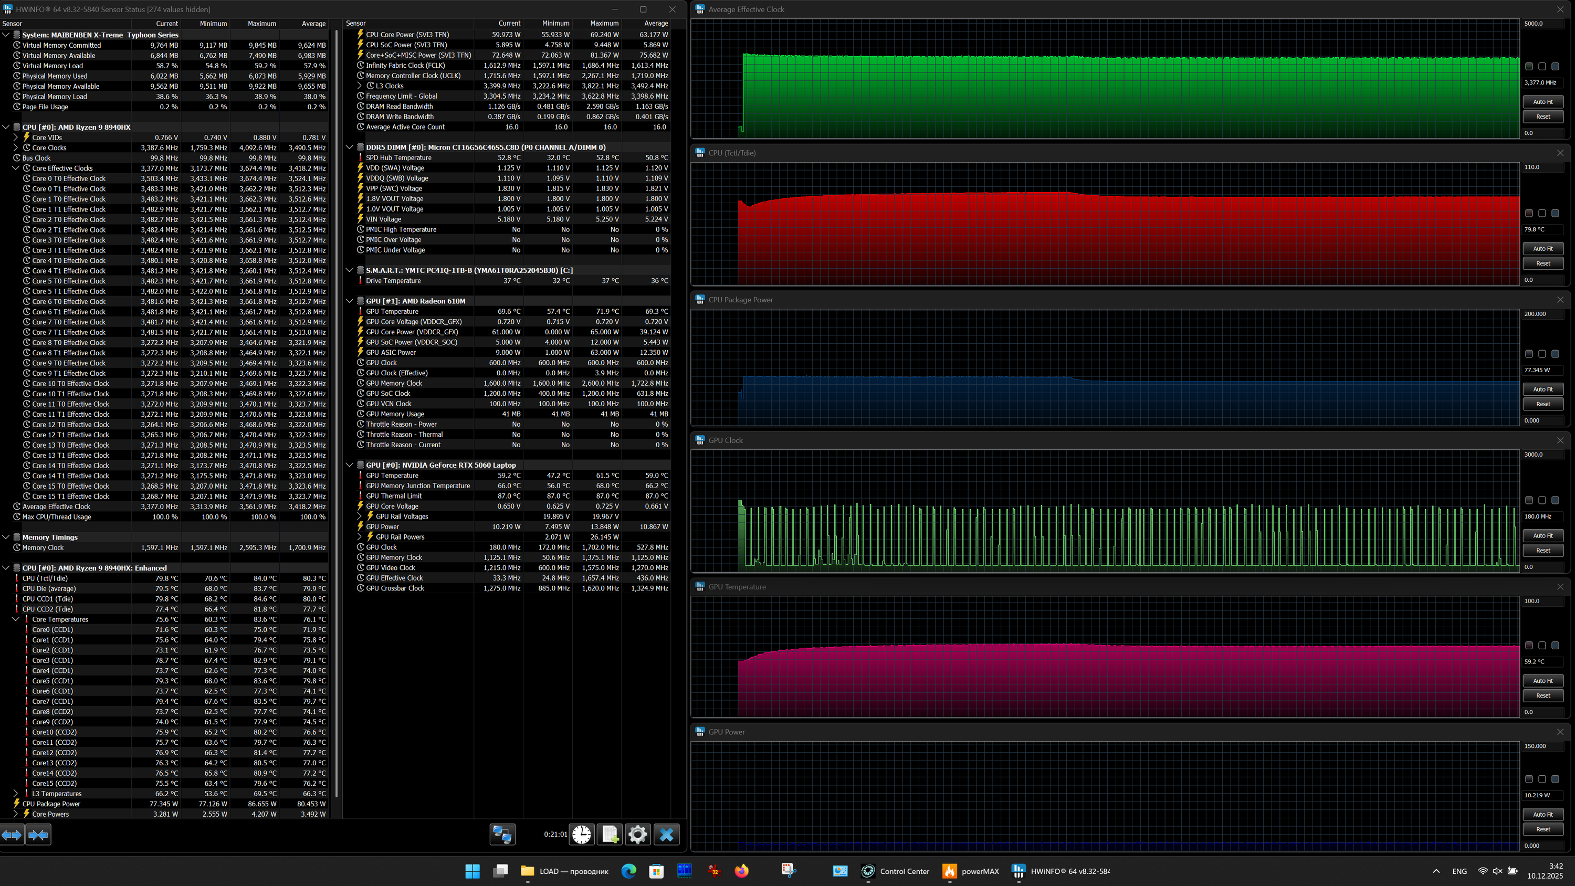
Task: Open powerMAX from the taskbar
Action: point(972,871)
